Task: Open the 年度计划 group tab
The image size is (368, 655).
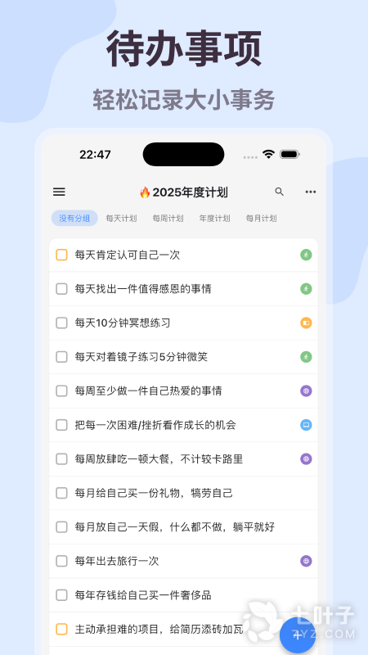Action: pyautogui.click(x=215, y=218)
